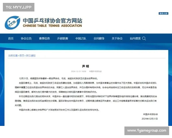This screenshot has width=172, height=138.
Task: Open the 中国之队 navigation item
Action: click(81, 39)
